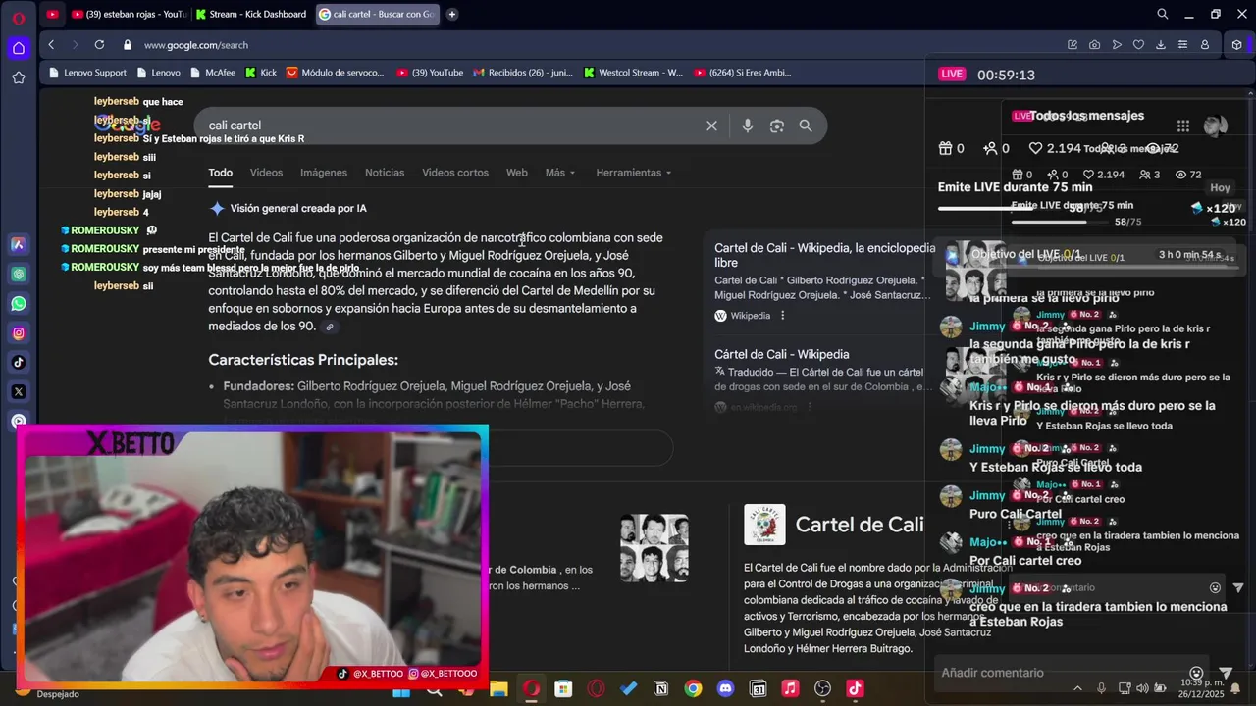Open the McAfee bookmark
Viewport: 1256px width, 706px height.
(213, 73)
